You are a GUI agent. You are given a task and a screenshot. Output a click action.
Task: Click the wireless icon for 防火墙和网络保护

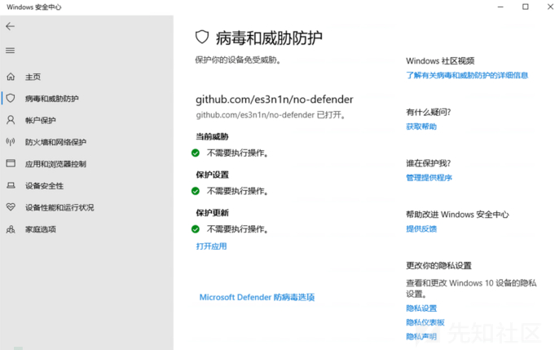11,142
